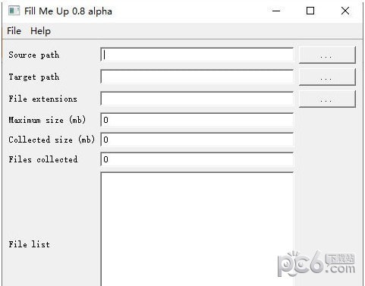Select the Files collected value box

[x=197, y=159]
